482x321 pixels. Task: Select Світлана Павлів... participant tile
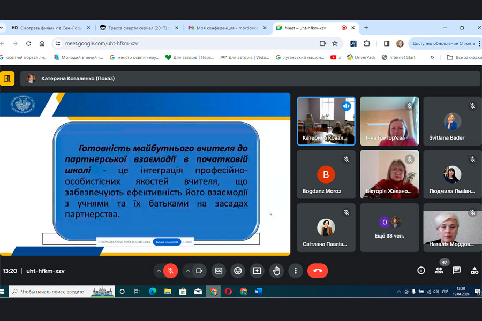point(326,227)
